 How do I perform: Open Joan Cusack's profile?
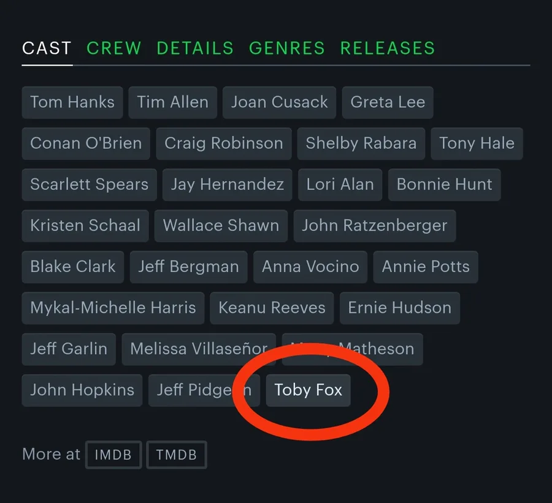(x=279, y=102)
